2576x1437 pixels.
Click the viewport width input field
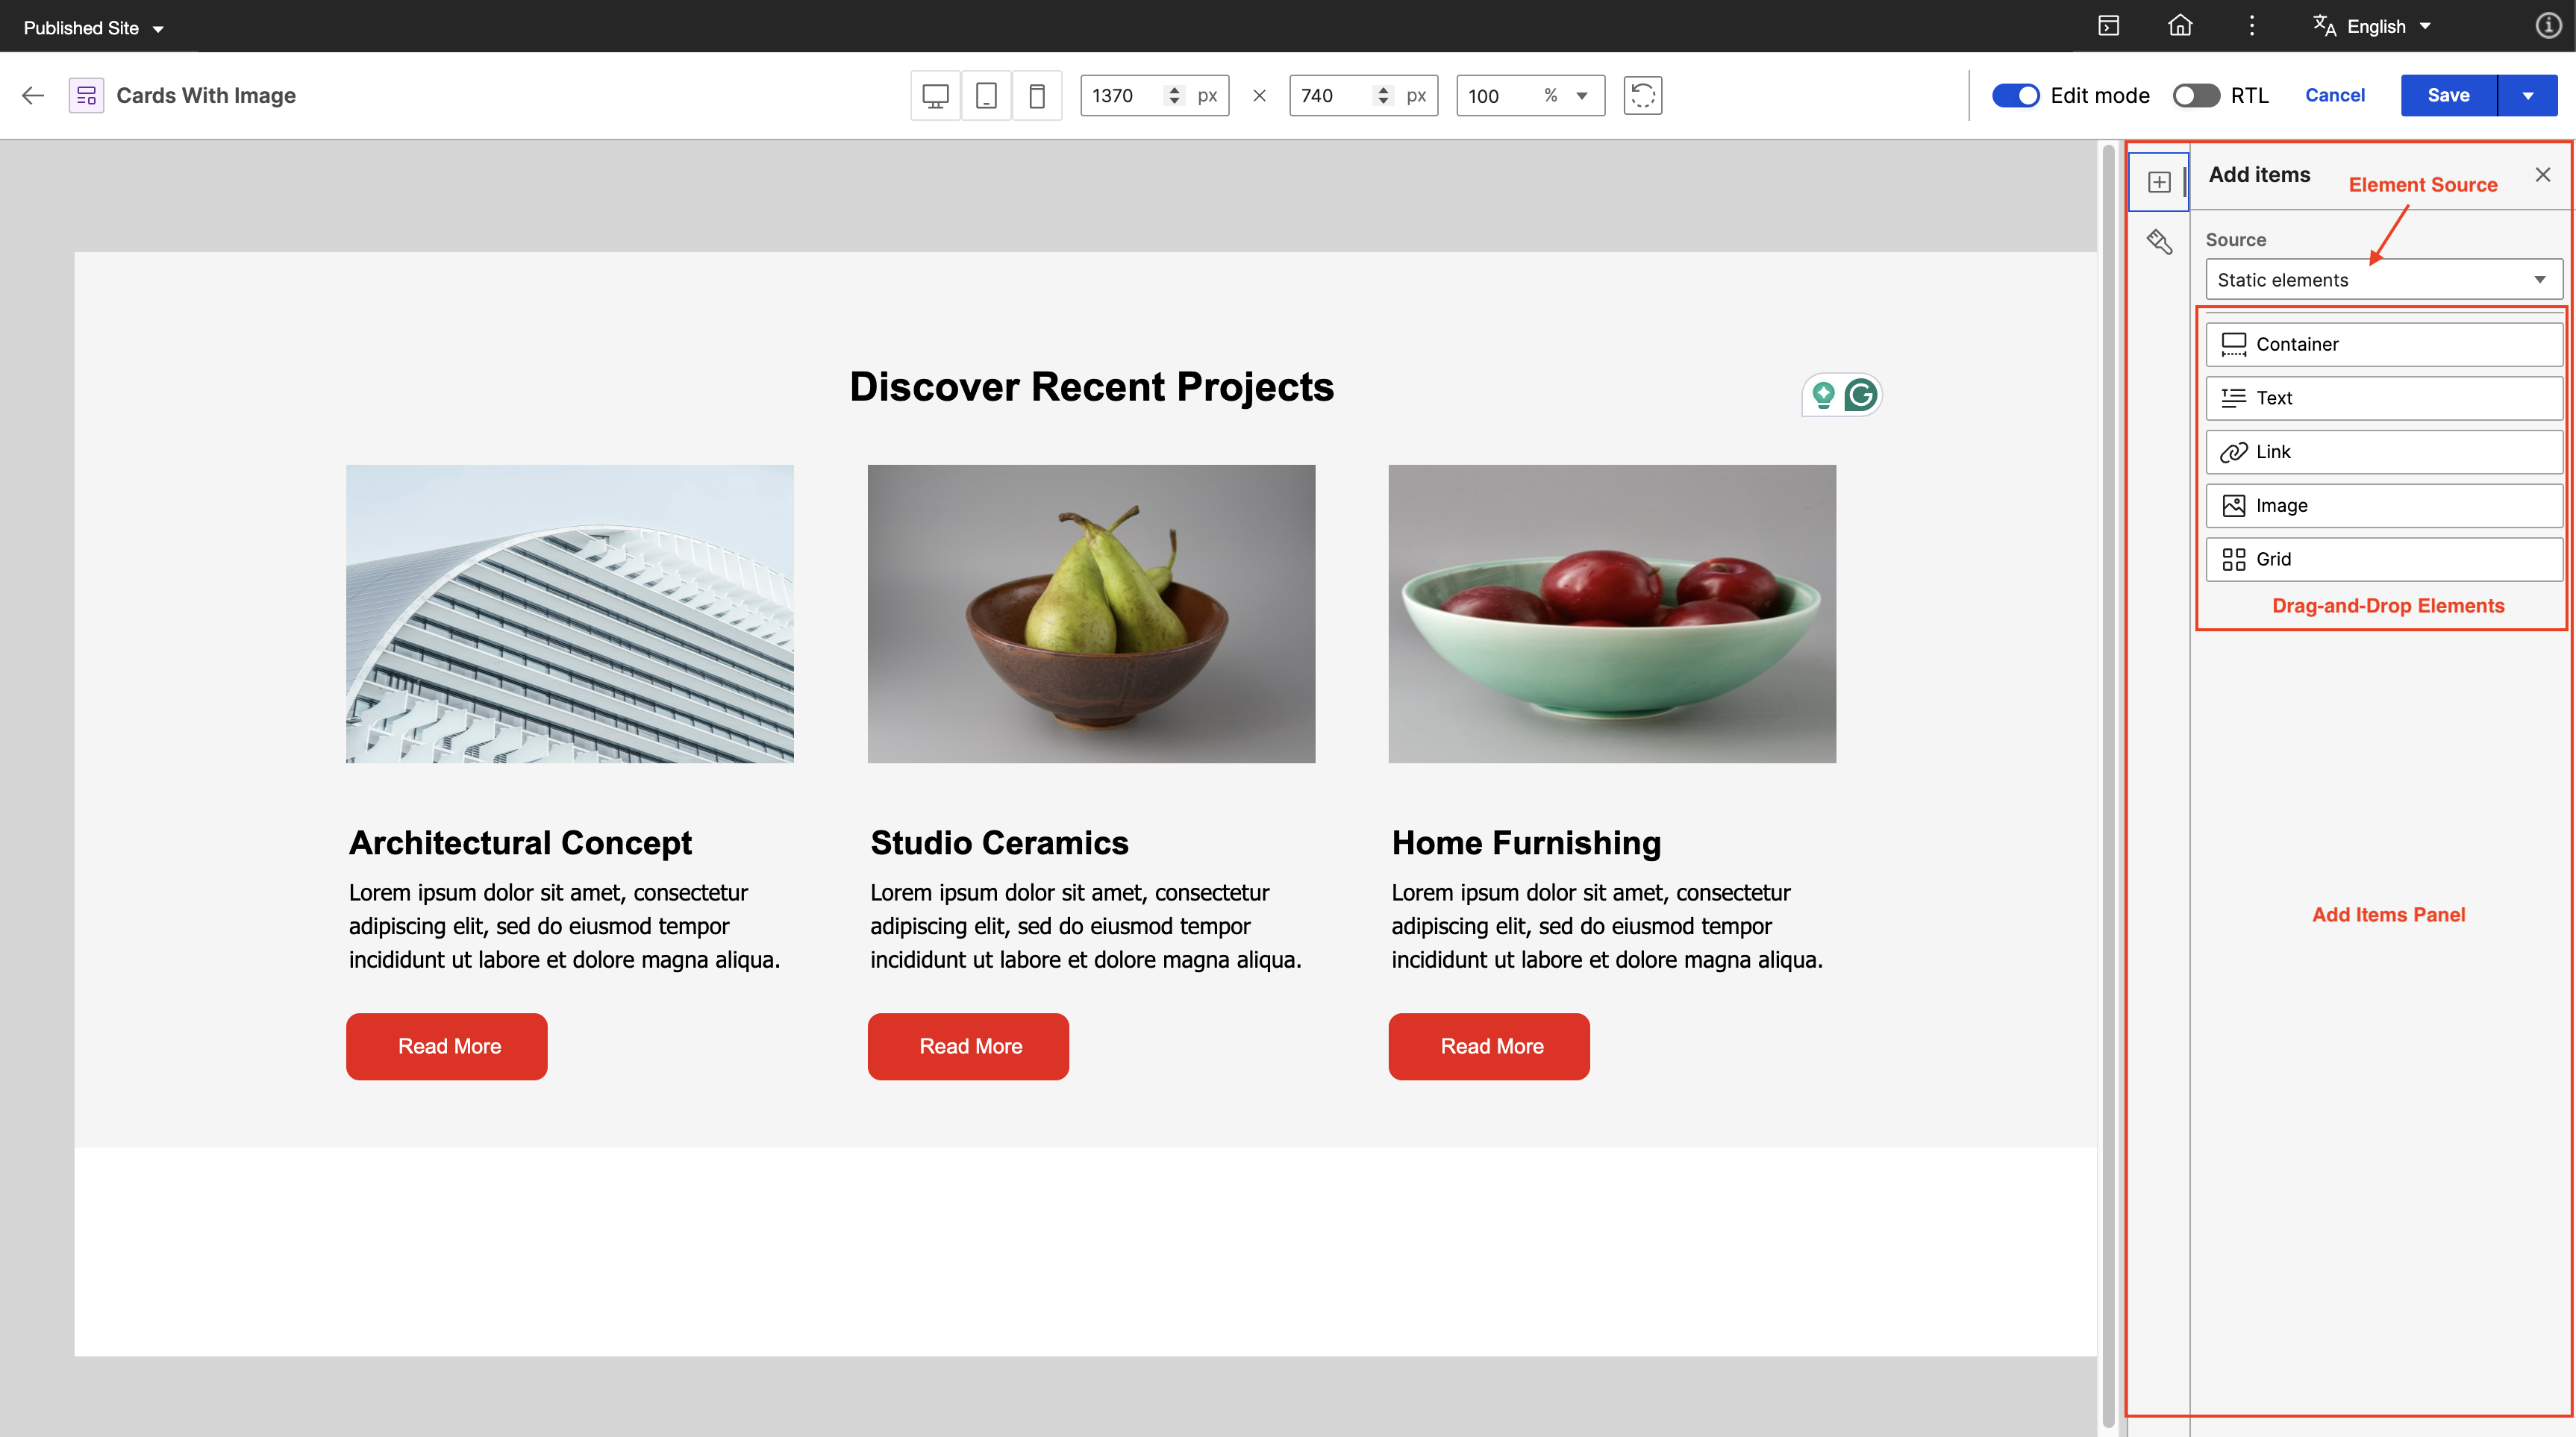1124,96
